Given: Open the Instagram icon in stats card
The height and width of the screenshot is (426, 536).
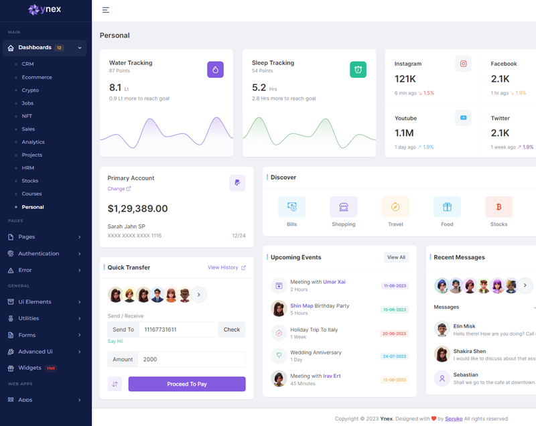Looking at the screenshot, I should (463, 64).
